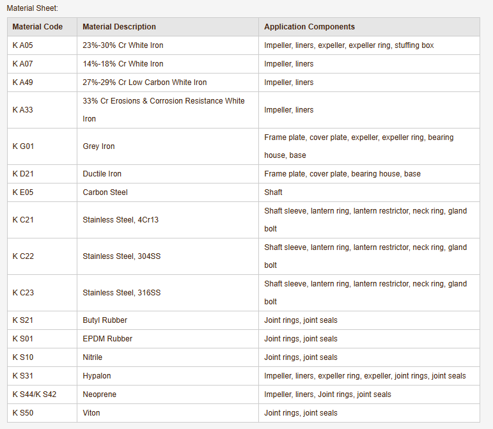The height and width of the screenshot is (429, 493).
Task: Select the K A07 code cell
Action: tap(22, 64)
